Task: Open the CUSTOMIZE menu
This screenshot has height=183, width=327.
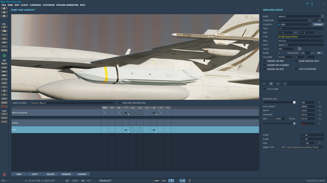Action: click(49, 5)
